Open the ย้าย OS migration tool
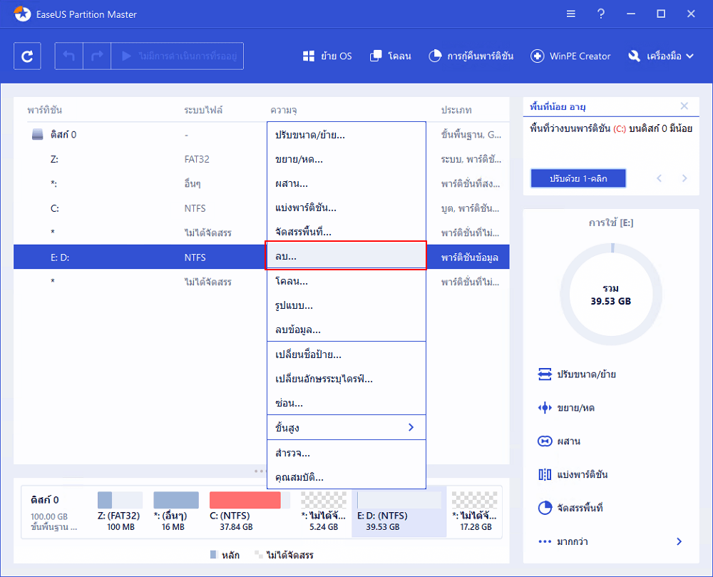The image size is (713, 577). click(x=327, y=56)
